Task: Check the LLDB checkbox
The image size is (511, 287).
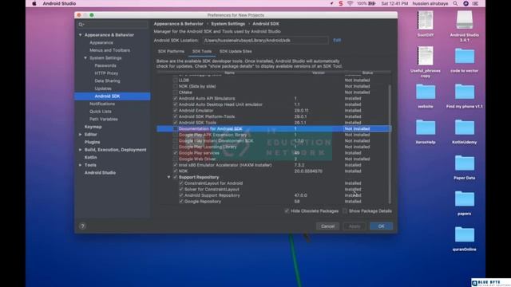Action: click(x=176, y=80)
